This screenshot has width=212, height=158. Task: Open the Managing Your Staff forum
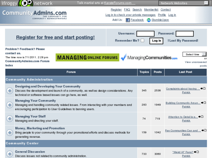click(30, 116)
